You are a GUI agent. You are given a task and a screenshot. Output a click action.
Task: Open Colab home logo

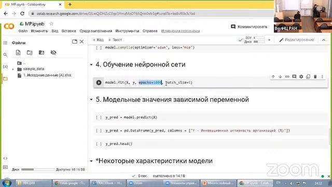click(x=9, y=26)
